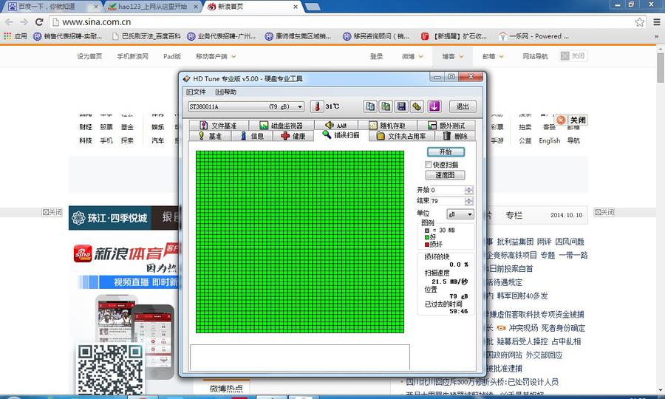Screen dimensions: 665x399
Task: Click the 开始 start value field
Action: [x=448, y=190]
